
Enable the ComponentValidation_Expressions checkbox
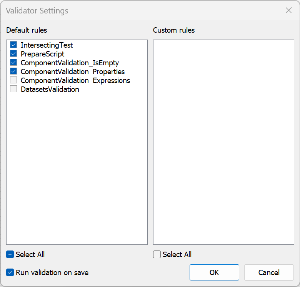13,80
